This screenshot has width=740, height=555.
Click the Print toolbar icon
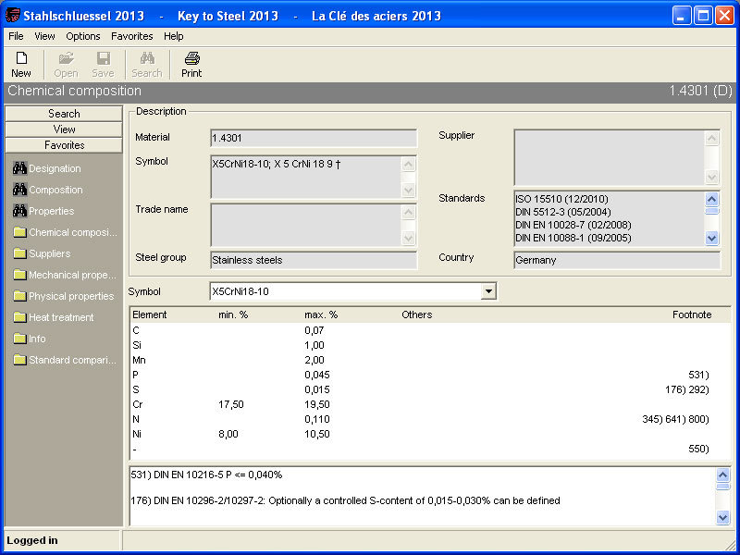point(191,65)
